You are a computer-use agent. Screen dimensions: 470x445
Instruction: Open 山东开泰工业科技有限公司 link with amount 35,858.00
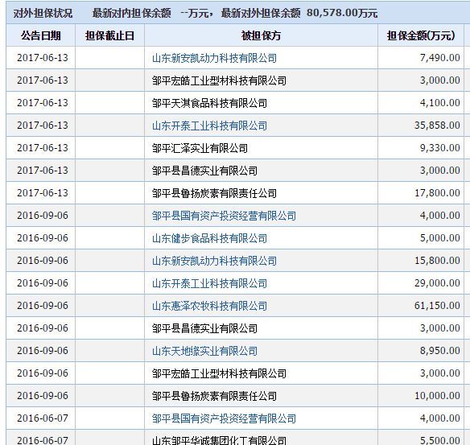[209, 126]
